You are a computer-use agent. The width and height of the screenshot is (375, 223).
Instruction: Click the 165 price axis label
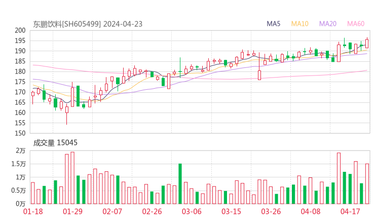[x=20, y=102]
